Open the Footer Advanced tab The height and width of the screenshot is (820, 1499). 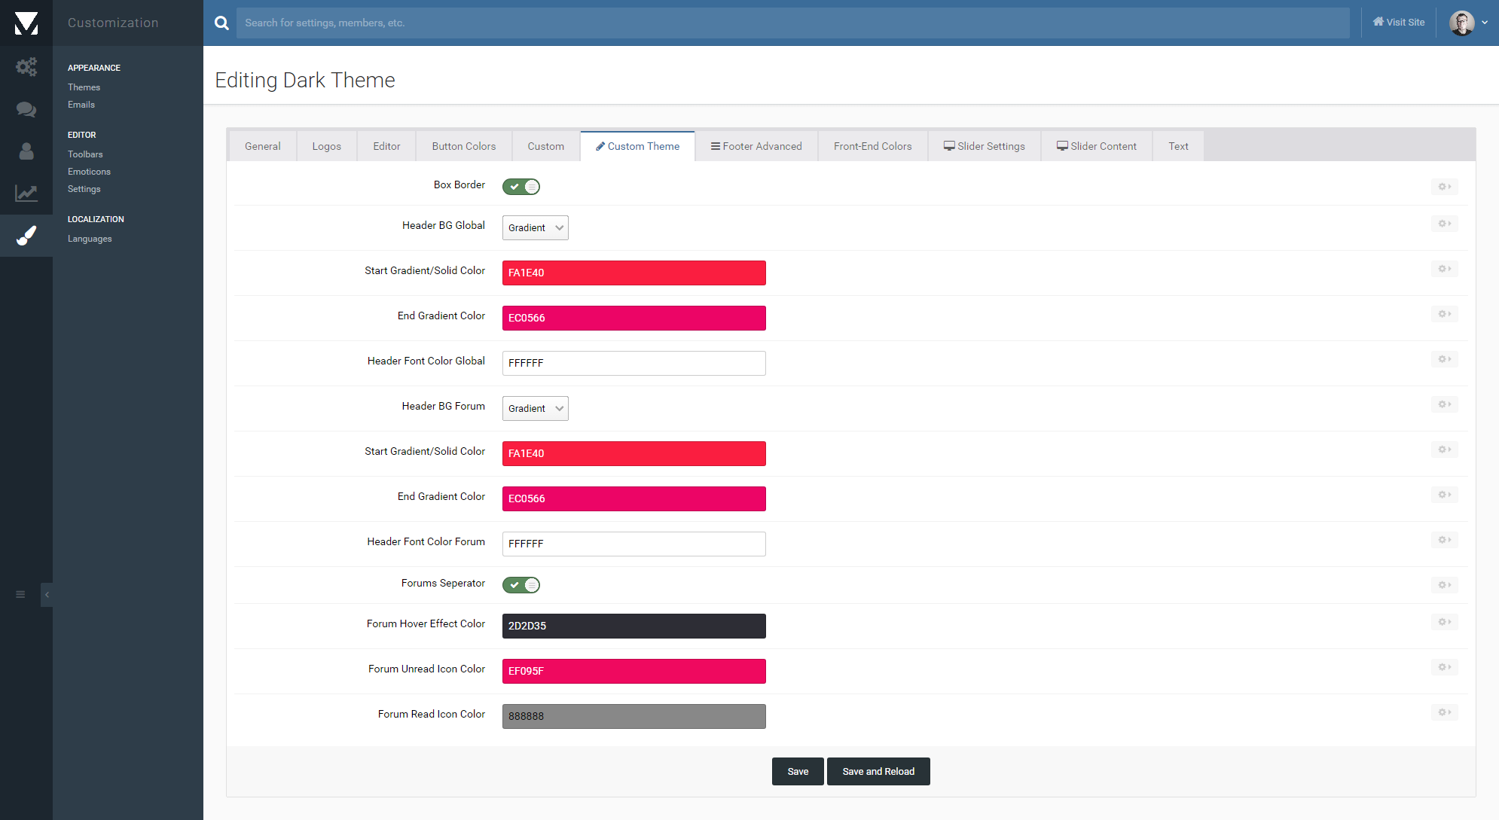pyautogui.click(x=756, y=146)
